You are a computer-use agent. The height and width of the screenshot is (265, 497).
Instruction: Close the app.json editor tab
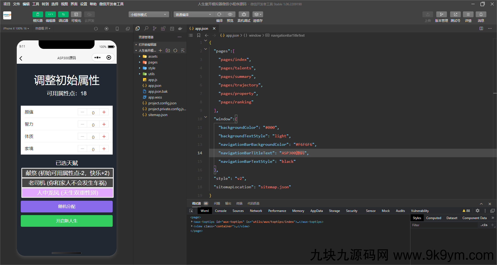214,28
